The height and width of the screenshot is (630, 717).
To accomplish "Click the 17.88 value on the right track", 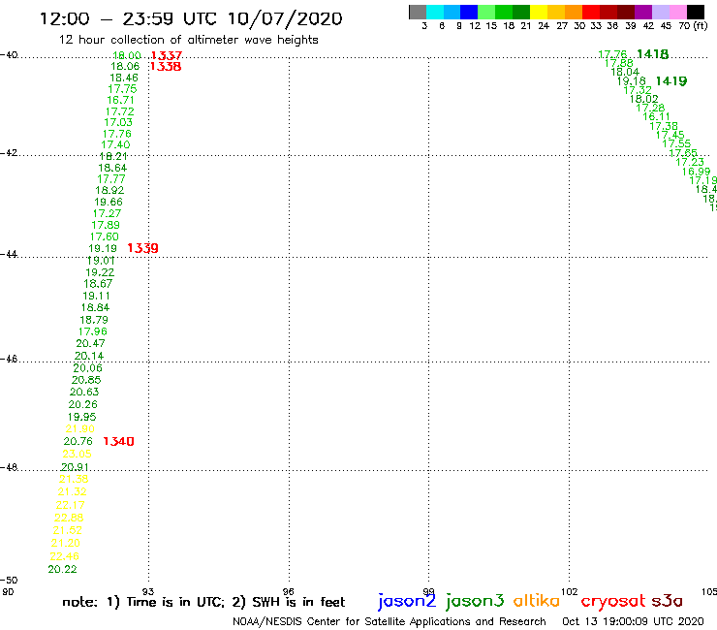I will coord(619,64).
